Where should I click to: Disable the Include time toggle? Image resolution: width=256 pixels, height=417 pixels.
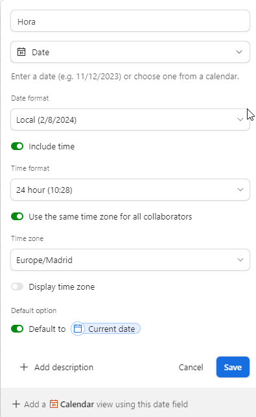pos(17,146)
